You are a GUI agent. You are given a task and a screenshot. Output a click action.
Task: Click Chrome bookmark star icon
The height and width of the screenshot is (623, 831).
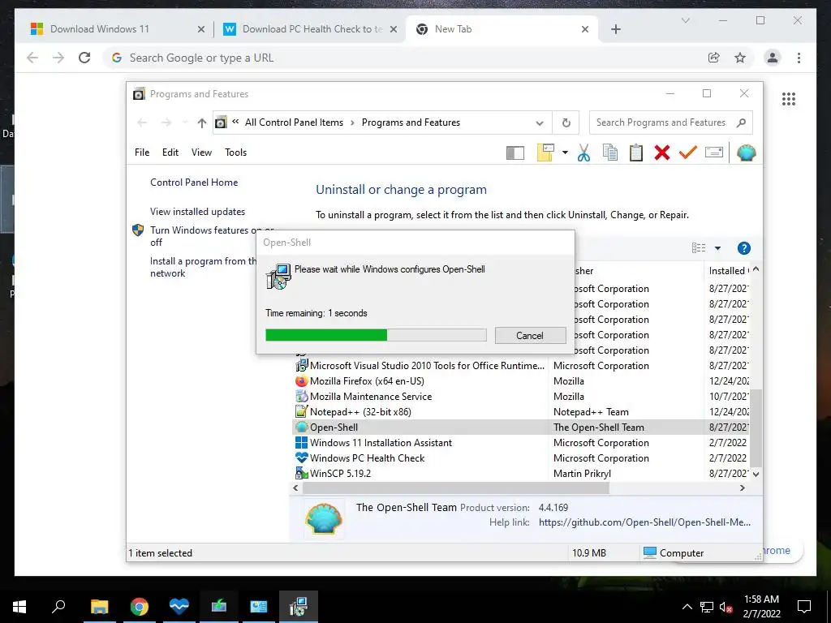tap(740, 58)
